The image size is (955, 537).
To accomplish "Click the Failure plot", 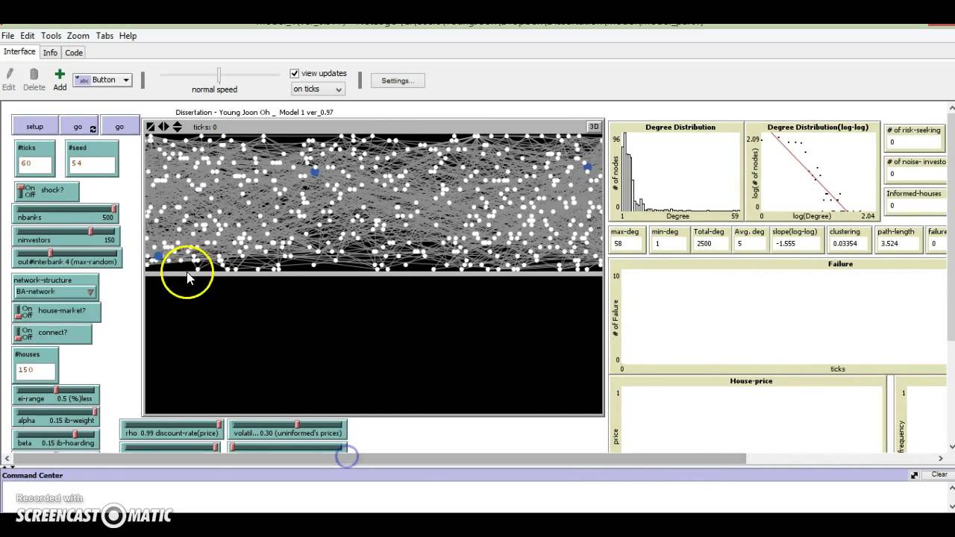I will coord(777,315).
